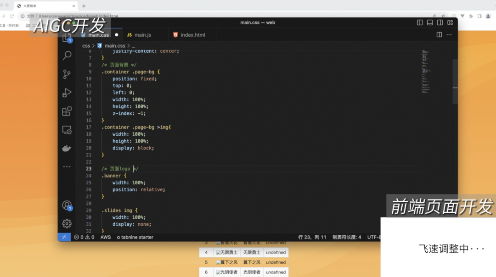Click 'display: block;' code line
Screen dimensions: 496x277
[133, 148]
